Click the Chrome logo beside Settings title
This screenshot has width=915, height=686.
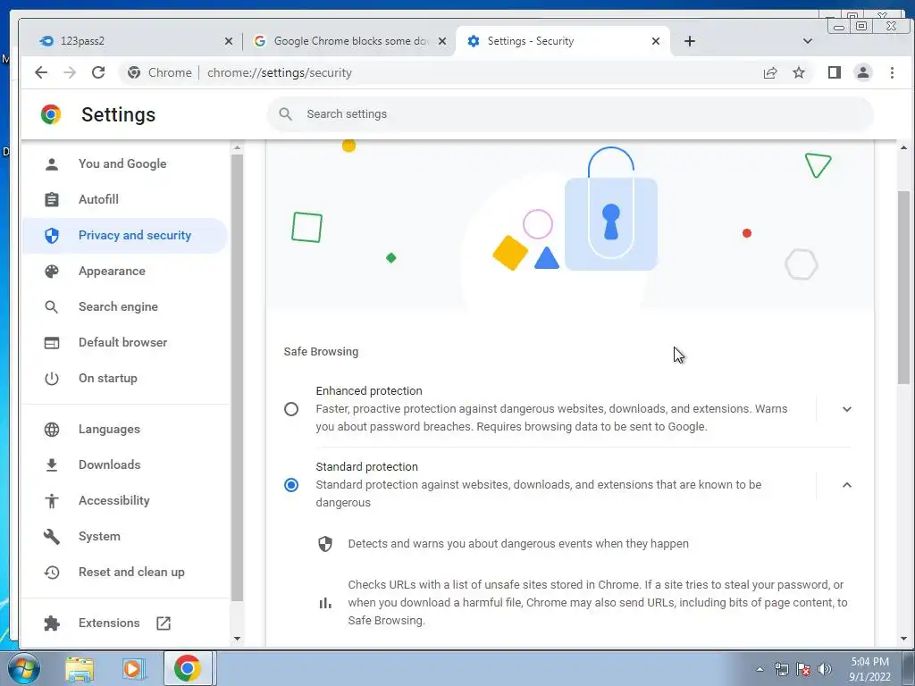pos(51,114)
